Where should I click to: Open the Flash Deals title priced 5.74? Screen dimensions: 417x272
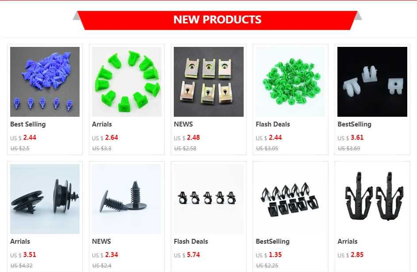point(191,241)
